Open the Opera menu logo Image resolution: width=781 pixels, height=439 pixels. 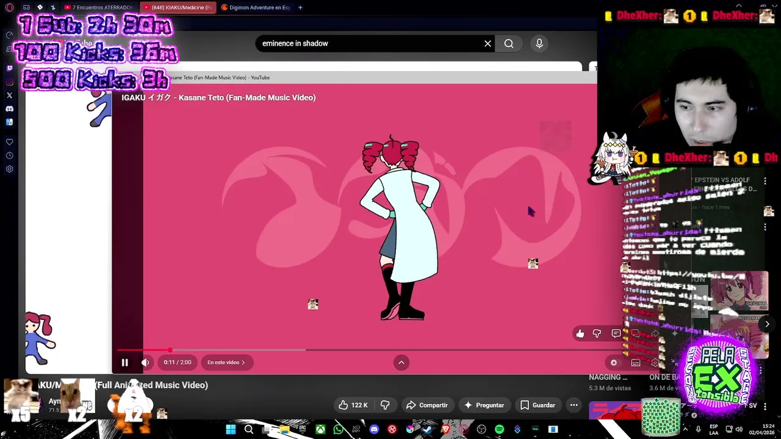pyautogui.click(x=9, y=7)
